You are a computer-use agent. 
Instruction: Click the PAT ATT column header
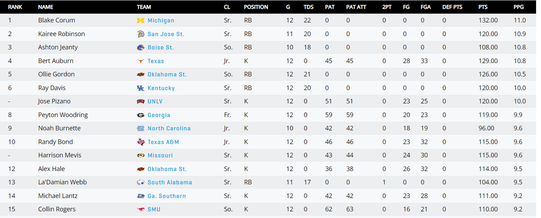click(355, 7)
